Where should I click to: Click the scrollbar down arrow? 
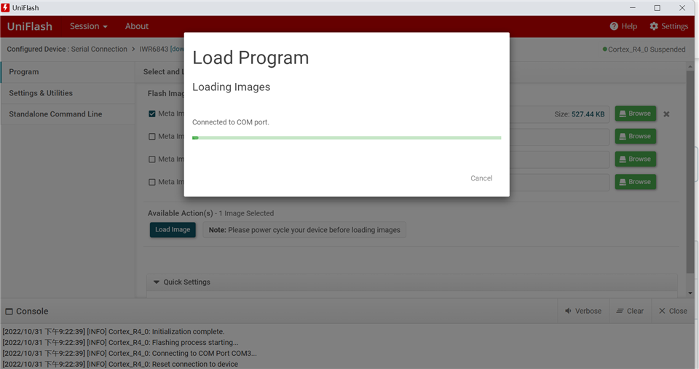pyautogui.click(x=690, y=293)
